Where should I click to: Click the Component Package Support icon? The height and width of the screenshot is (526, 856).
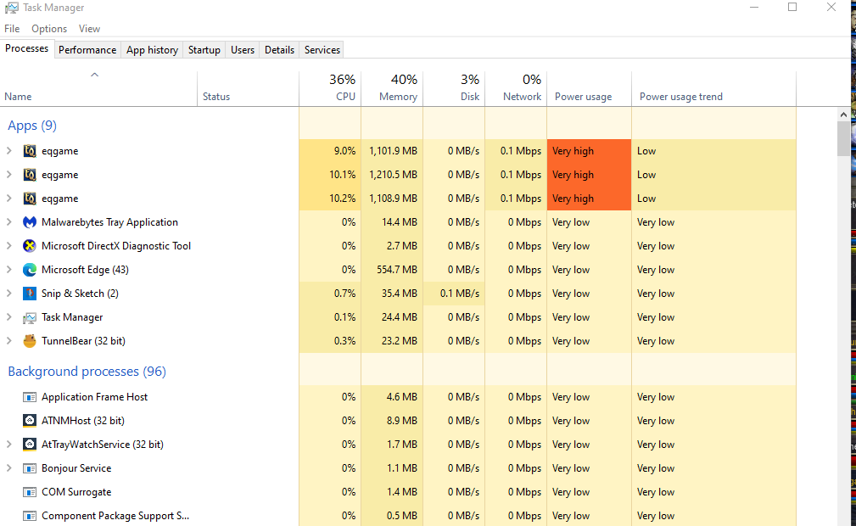click(x=30, y=516)
